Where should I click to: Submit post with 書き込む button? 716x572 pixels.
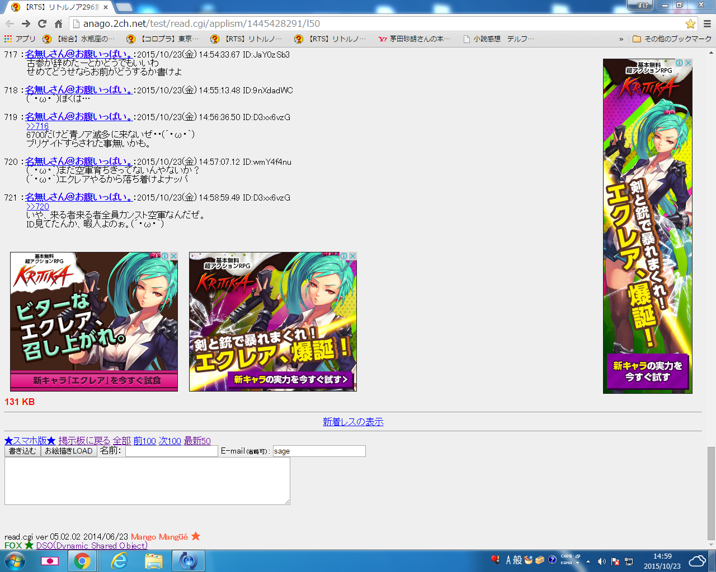coord(22,451)
